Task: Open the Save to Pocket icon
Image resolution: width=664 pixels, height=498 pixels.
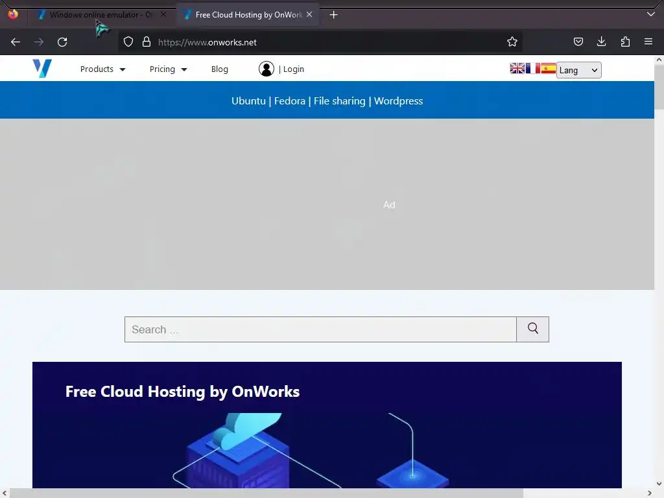Action: point(578,41)
